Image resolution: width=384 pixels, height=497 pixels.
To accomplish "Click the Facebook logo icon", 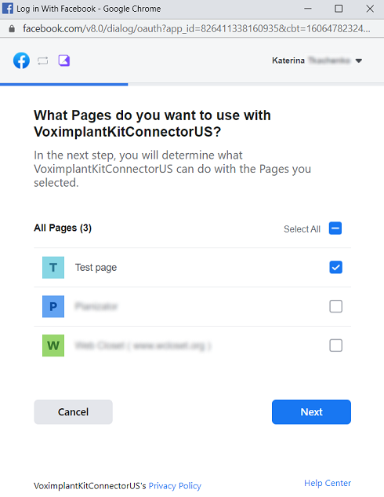I will (21, 60).
